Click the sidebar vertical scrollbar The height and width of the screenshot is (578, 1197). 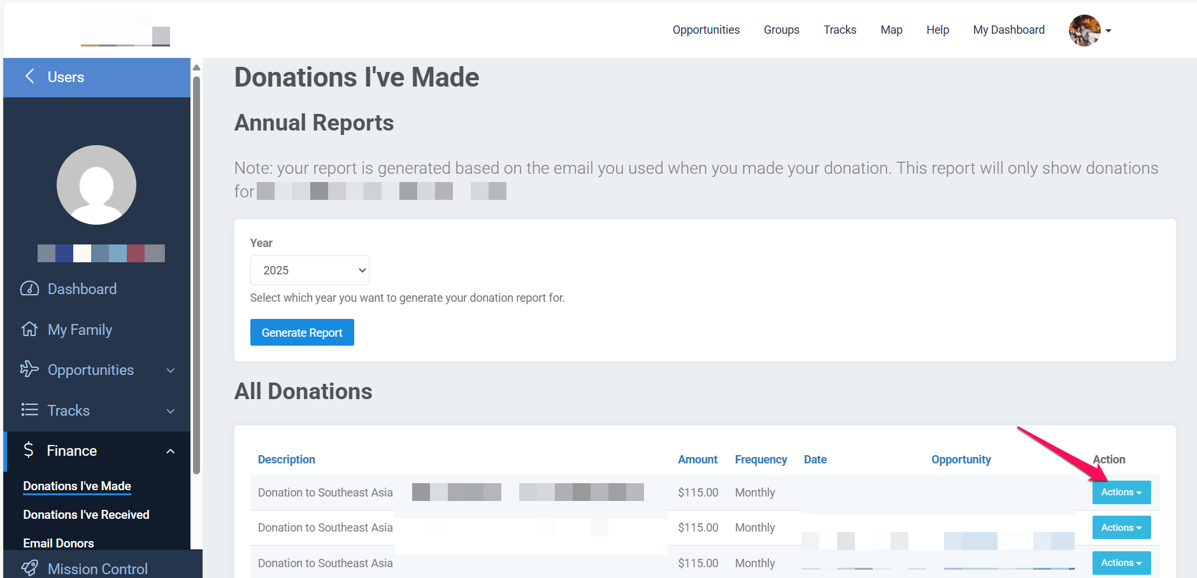[197, 275]
